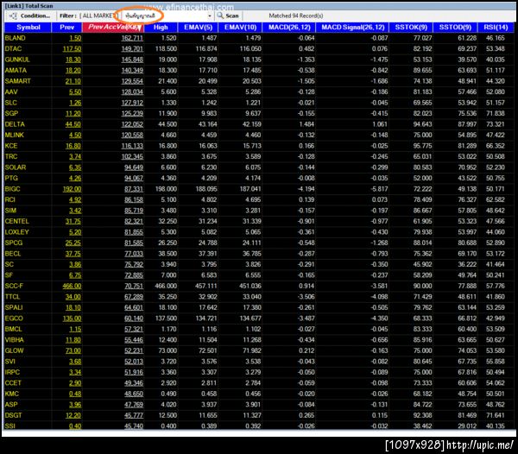Select the DSGT symbol

click(x=13, y=415)
